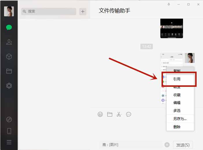The height and width of the screenshot is (150, 203).
Task: Open the emoji picker icon
Action: pos(100,114)
